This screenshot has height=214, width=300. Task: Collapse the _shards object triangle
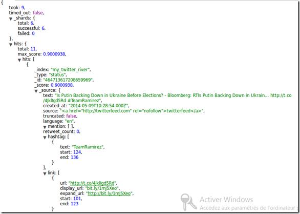coord(11,19)
